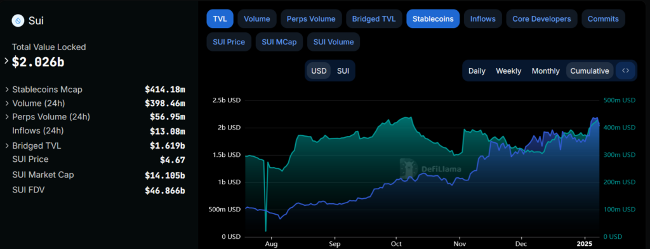The width and height of the screenshot is (650, 249).
Task: Click the Sui chain name heading
Action: coord(36,21)
